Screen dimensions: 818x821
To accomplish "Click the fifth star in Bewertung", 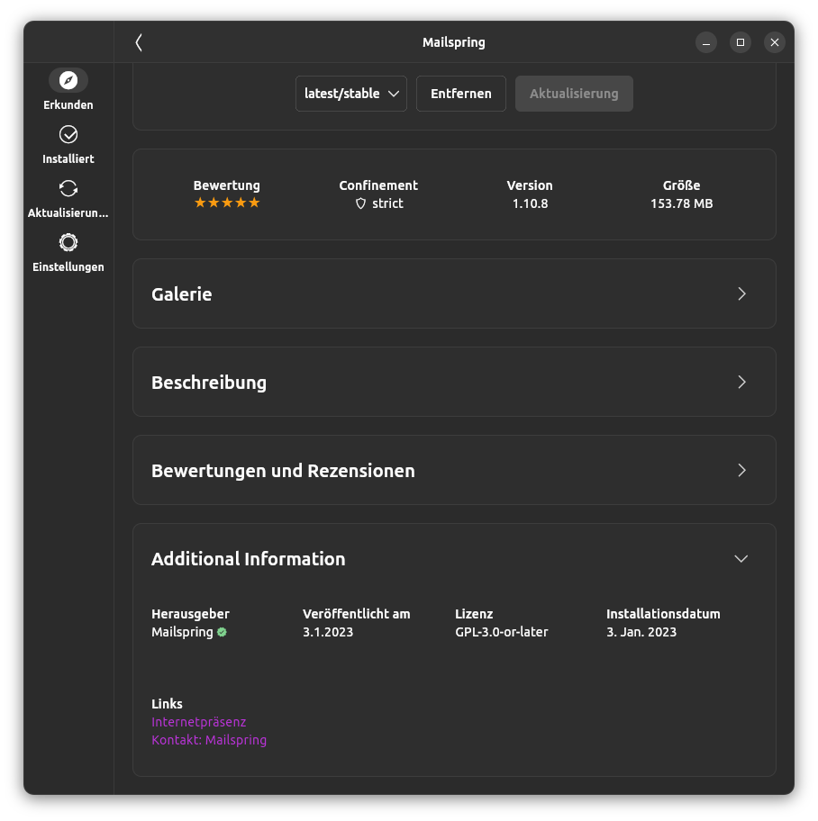I will [x=252, y=203].
